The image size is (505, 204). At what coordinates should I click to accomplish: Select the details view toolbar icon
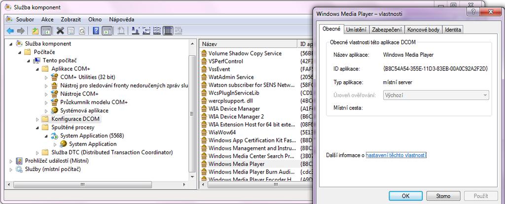pos(167,31)
